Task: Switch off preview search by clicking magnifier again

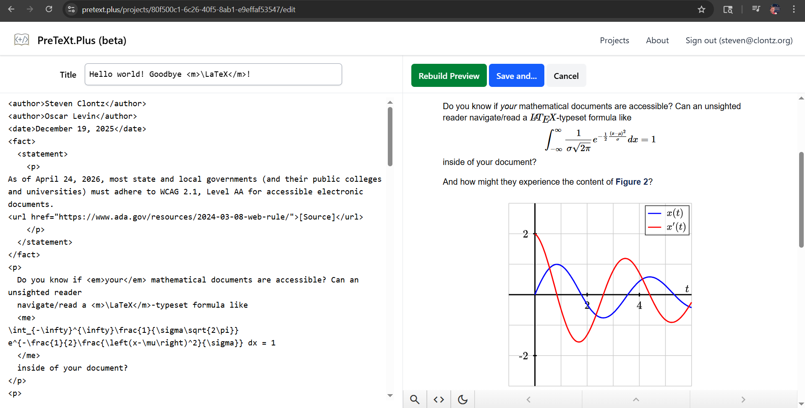Action: click(x=415, y=399)
